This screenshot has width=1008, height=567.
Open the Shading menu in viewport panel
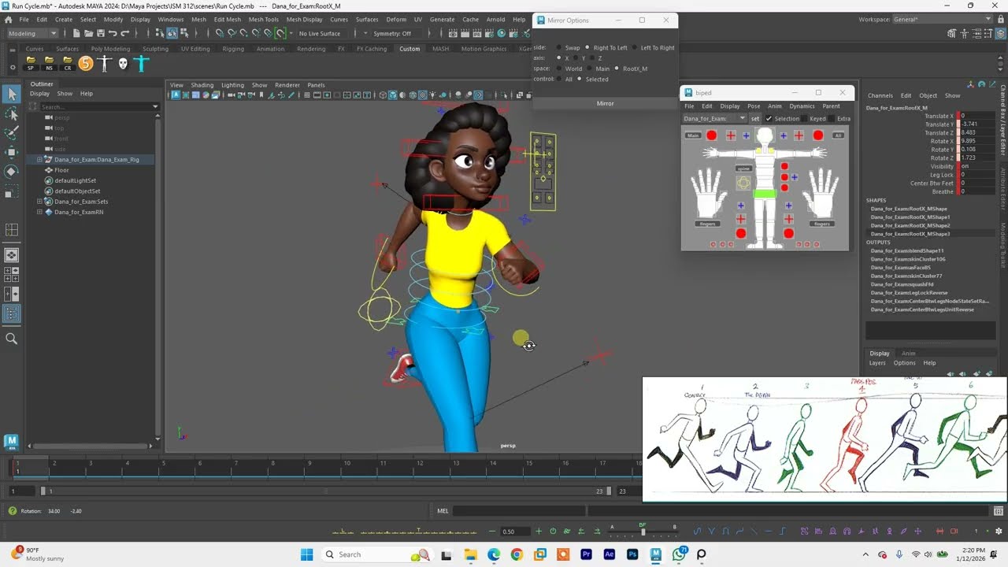[x=202, y=85]
